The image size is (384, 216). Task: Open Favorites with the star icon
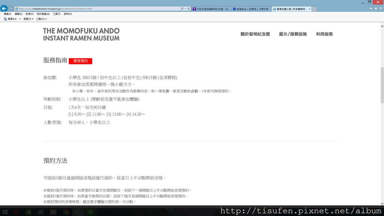[376, 9]
